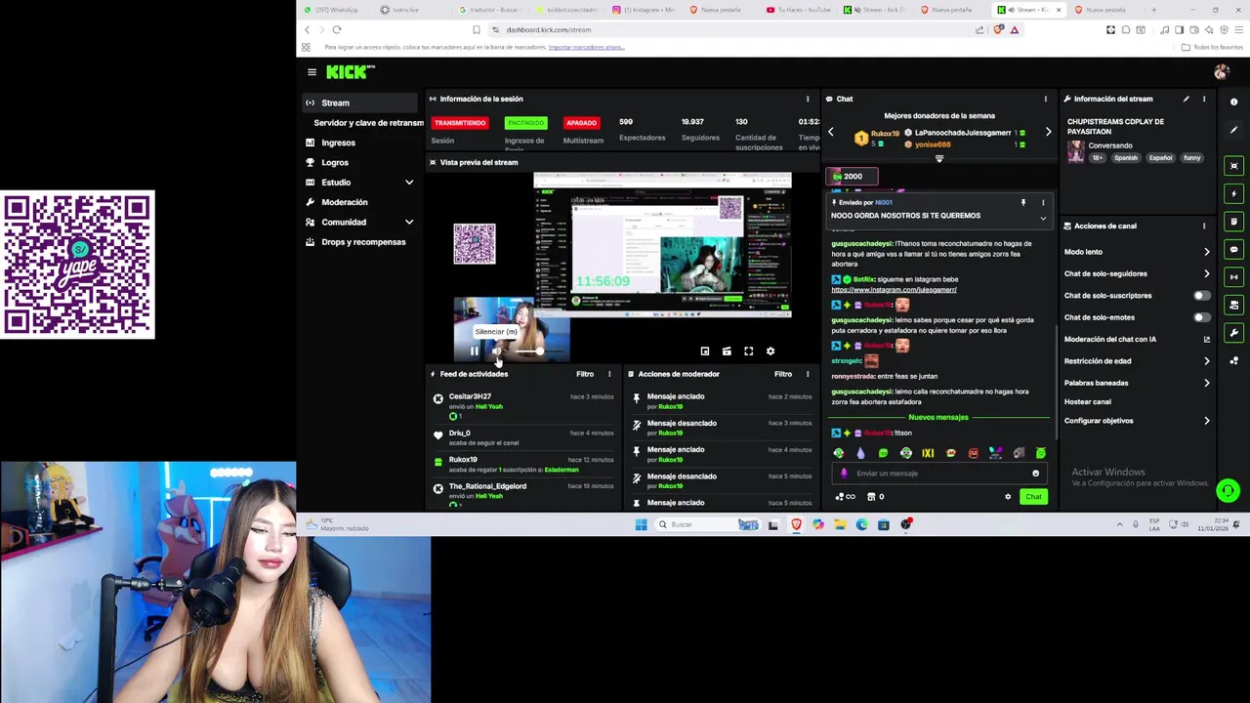
Task: Reload the browser page
Action: (336, 29)
